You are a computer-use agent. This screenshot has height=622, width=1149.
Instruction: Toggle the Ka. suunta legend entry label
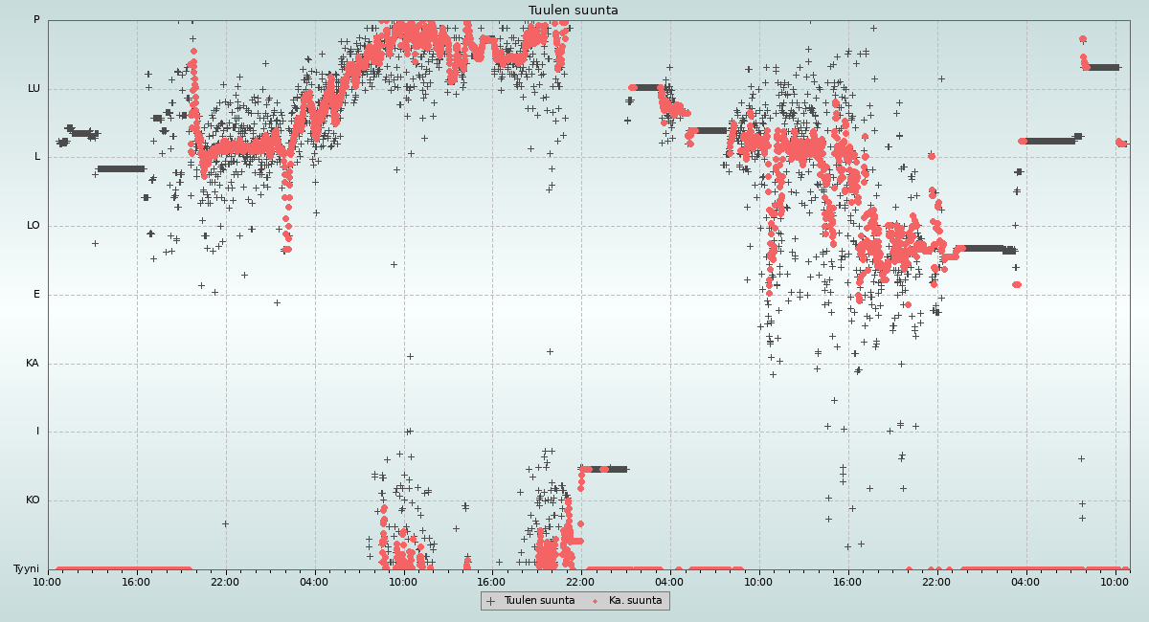pos(635,601)
